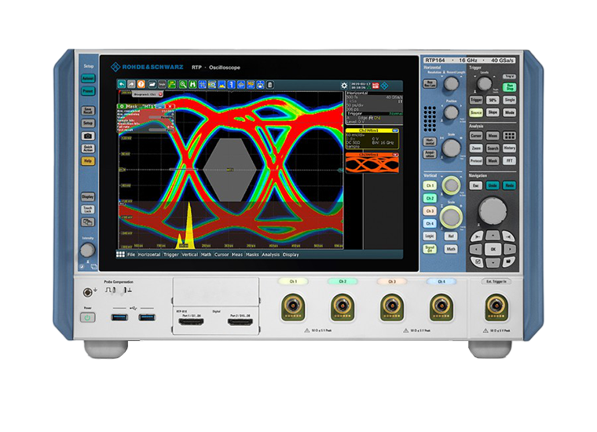Push the camera screenshot key on left panel
The height and width of the screenshot is (432, 597).
tap(88, 136)
